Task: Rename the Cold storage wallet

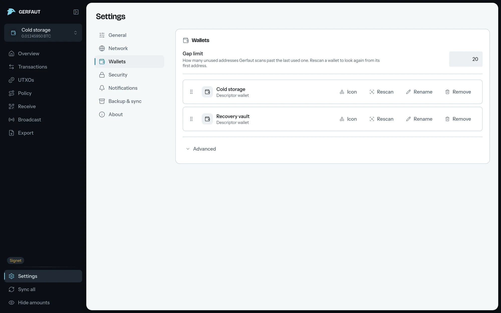Action: pos(419,92)
